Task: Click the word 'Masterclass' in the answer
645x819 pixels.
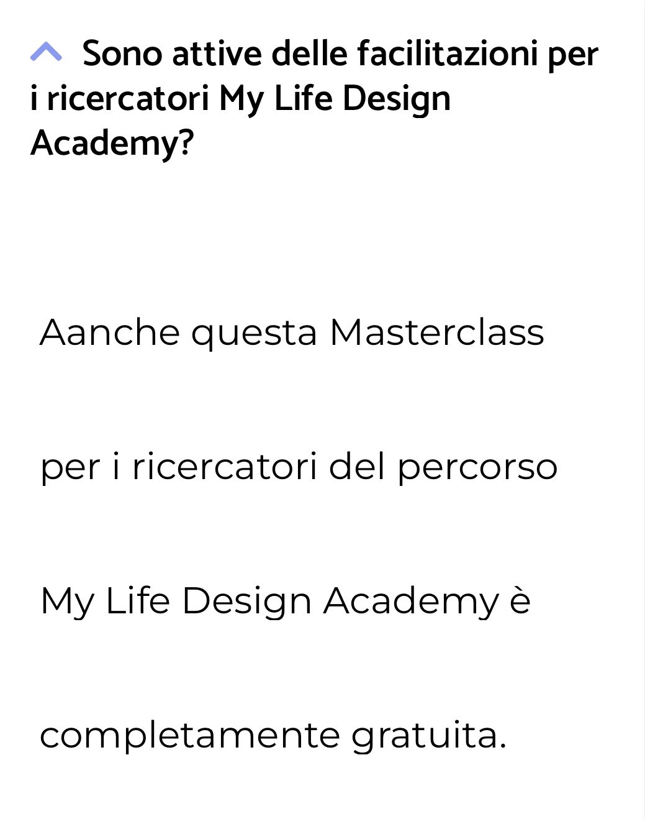Action: (x=437, y=332)
